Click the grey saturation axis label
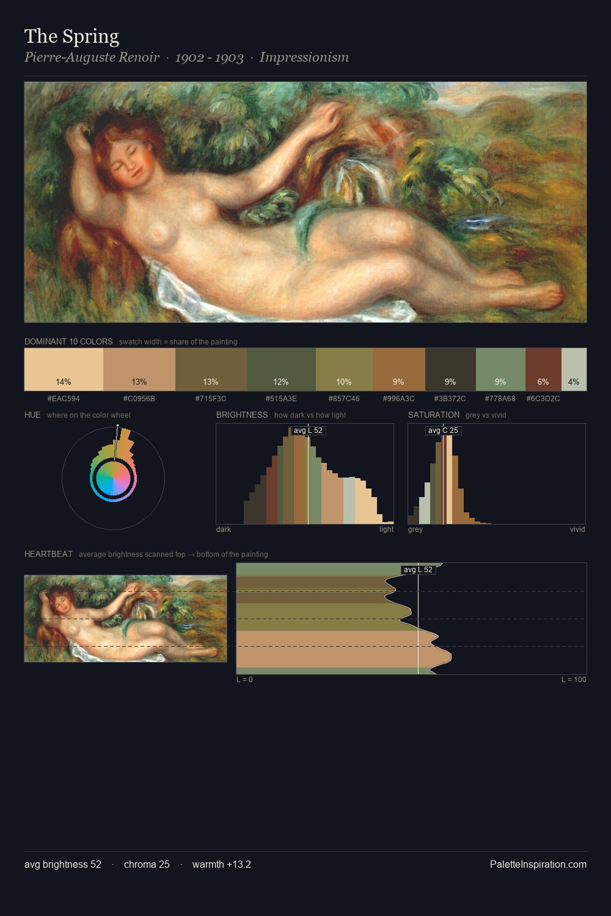Viewport: 611px width, 916px height. pyautogui.click(x=415, y=529)
